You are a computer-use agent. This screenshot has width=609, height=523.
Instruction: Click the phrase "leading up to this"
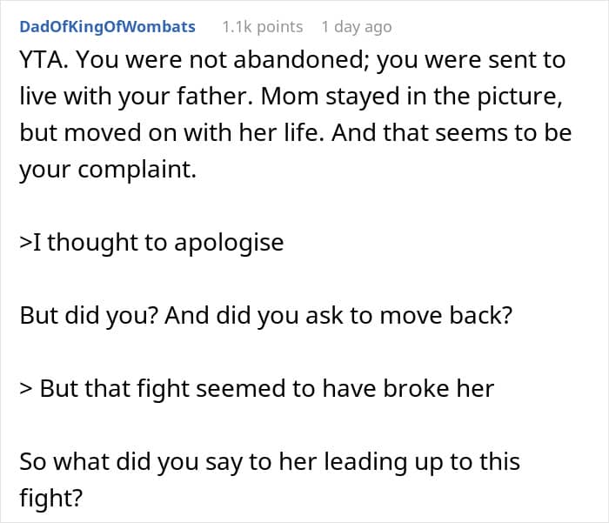pyautogui.click(x=422, y=462)
